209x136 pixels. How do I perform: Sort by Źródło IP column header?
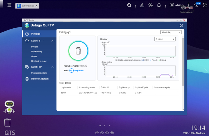(104, 87)
